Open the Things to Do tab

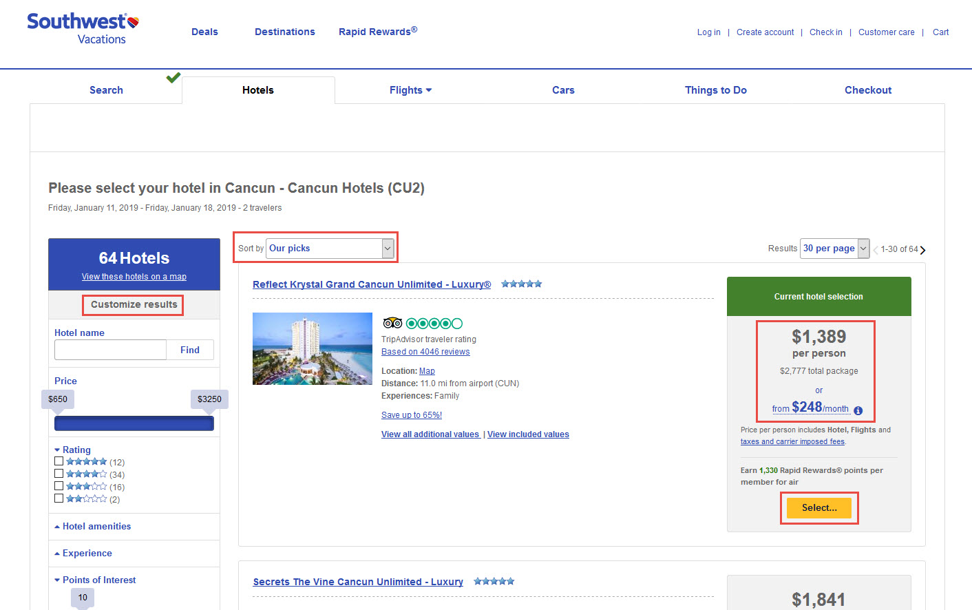tap(716, 90)
